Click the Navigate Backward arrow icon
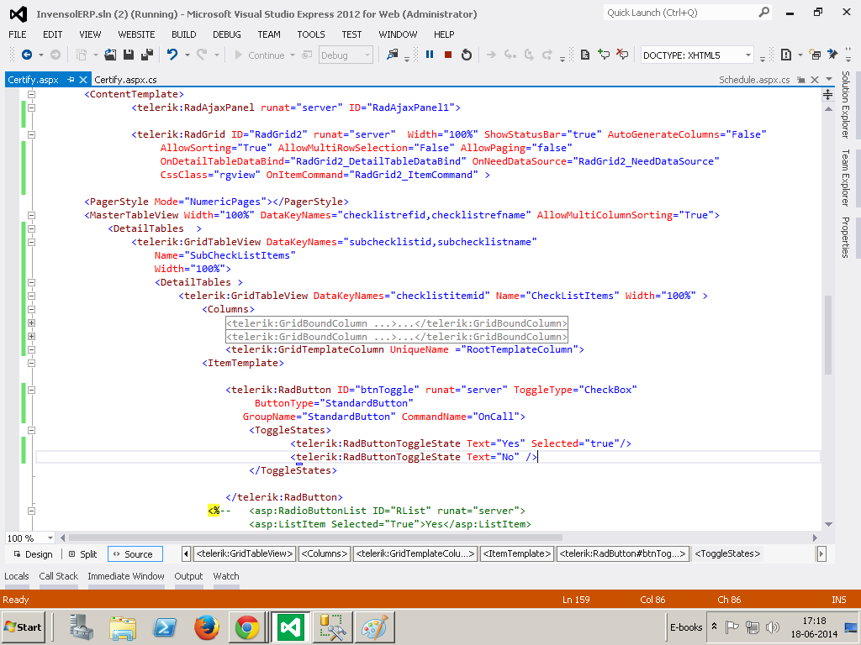The image size is (861, 645). (26, 55)
